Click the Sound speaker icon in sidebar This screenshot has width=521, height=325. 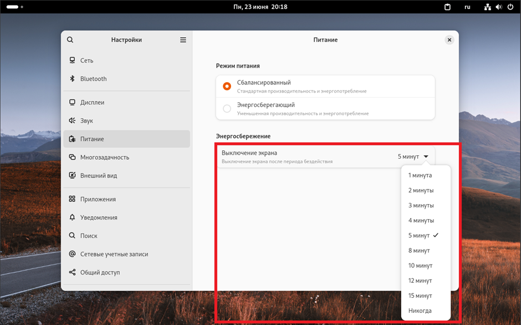[x=72, y=120]
